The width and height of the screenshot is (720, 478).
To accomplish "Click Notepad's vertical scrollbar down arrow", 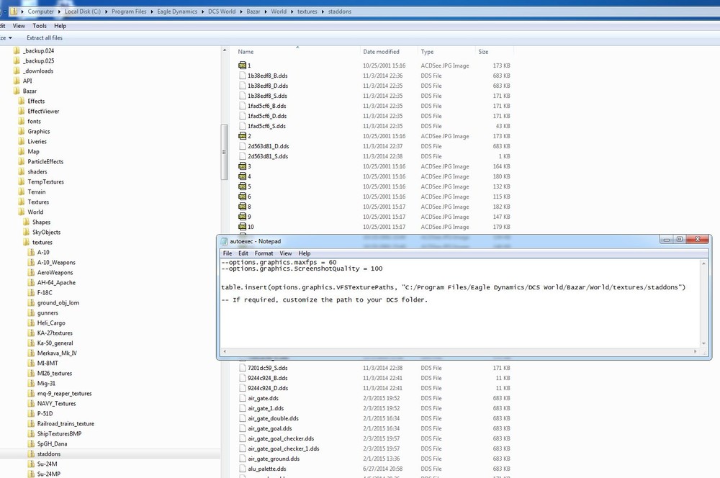I will 703,343.
